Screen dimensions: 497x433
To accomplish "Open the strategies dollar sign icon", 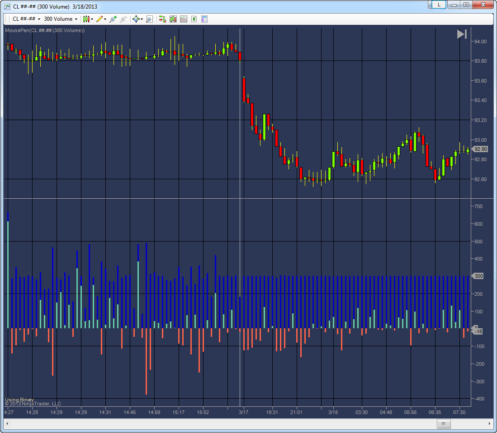I will pyautogui.click(x=194, y=19).
